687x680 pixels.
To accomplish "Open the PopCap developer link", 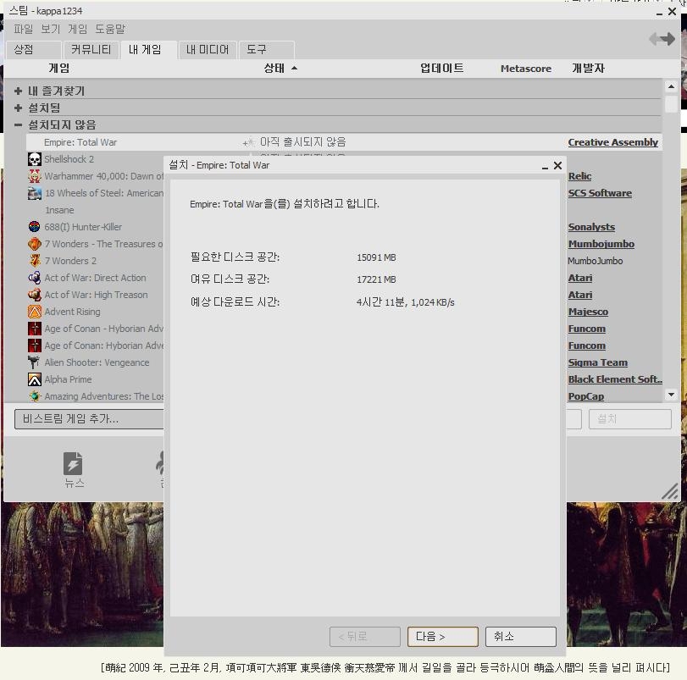I will pyautogui.click(x=586, y=396).
